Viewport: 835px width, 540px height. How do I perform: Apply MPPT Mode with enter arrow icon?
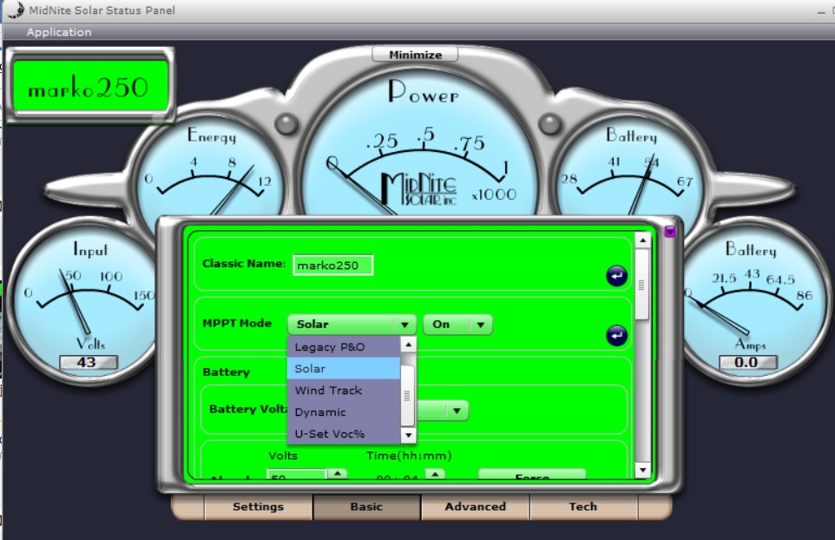[616, 335]
